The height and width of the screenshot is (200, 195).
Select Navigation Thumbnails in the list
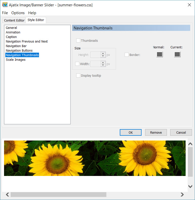coord(22,55)
